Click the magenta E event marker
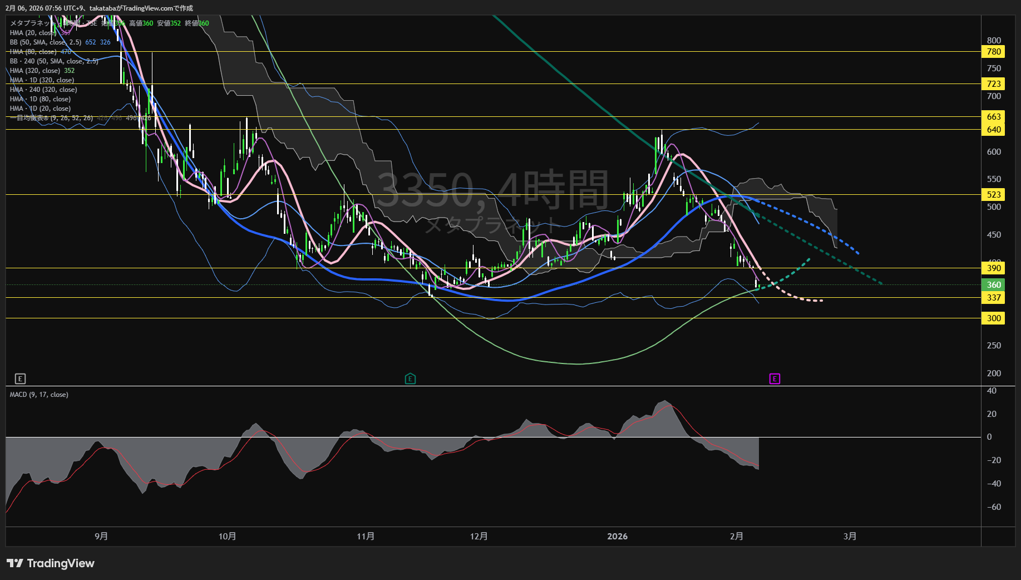This screenshot has width=1021, height=580. 775,379
